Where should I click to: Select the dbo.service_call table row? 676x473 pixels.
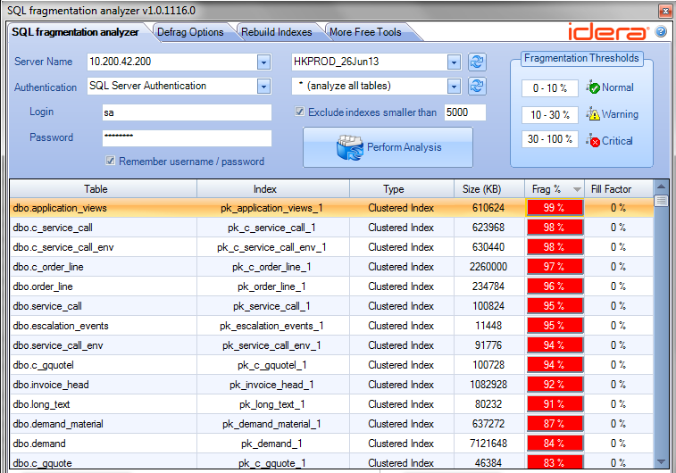point(331,306)
